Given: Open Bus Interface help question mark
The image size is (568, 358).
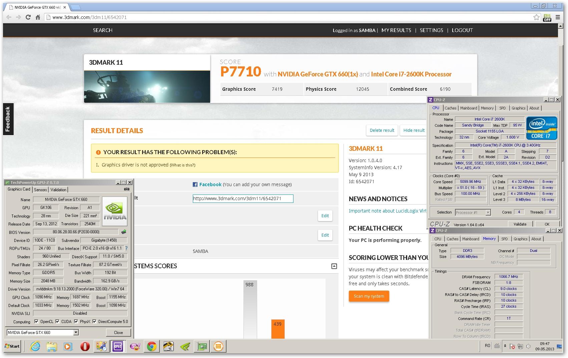Looking at the screenshot, I should click(126, 248).
